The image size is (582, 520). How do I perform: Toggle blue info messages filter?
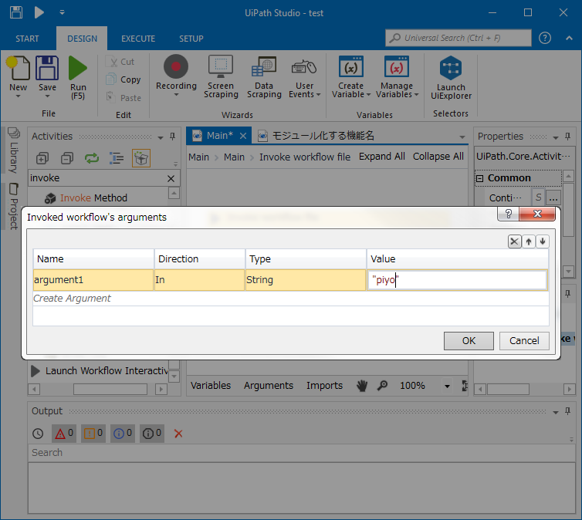123,434
